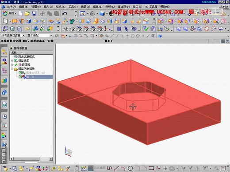Screen dimensions: 230x172
Task: Expand the 摄像机 tree node
Action: tap(12, 65)
